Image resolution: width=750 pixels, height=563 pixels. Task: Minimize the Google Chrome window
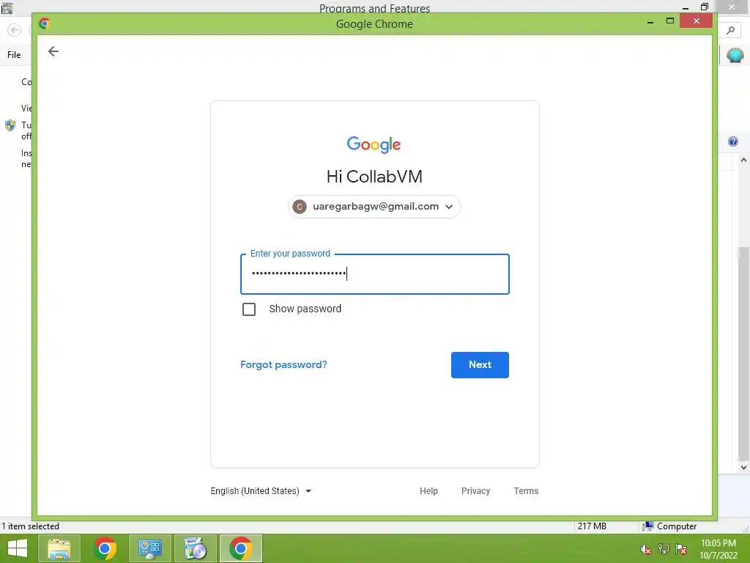(x=650, y=21)
